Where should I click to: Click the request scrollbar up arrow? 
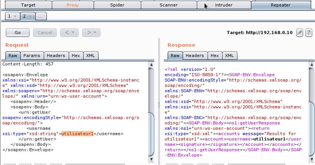(x=151, y=64)
